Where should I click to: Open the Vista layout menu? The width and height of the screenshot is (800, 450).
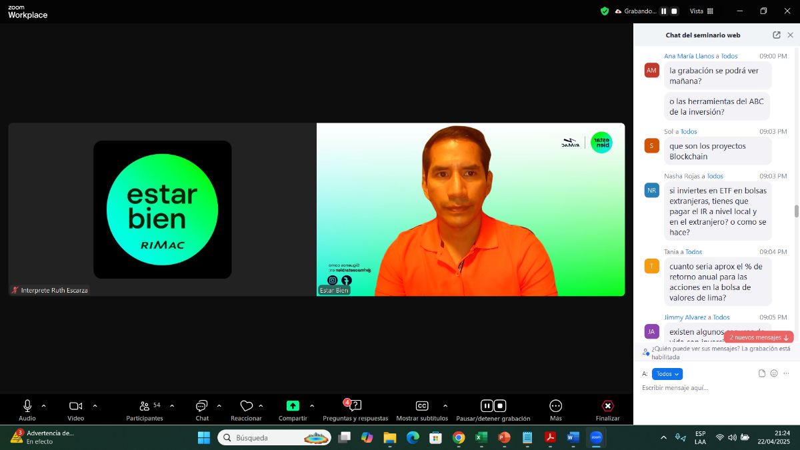[701, 11]
